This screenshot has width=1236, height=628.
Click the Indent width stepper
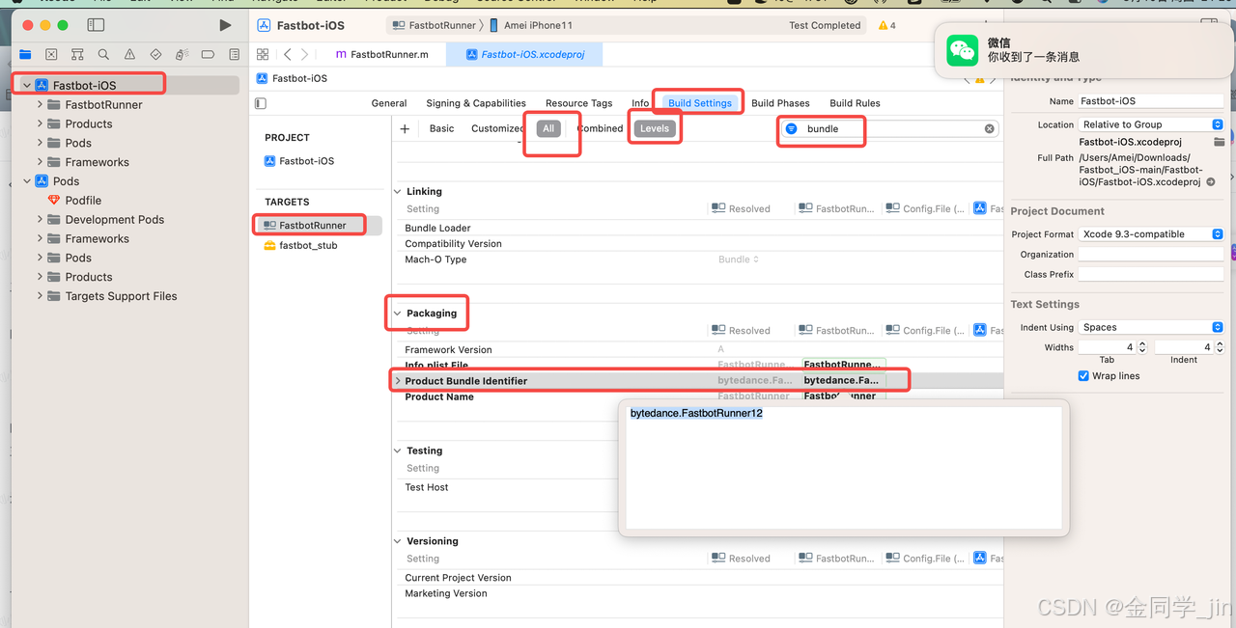[x=1220, y=347]
